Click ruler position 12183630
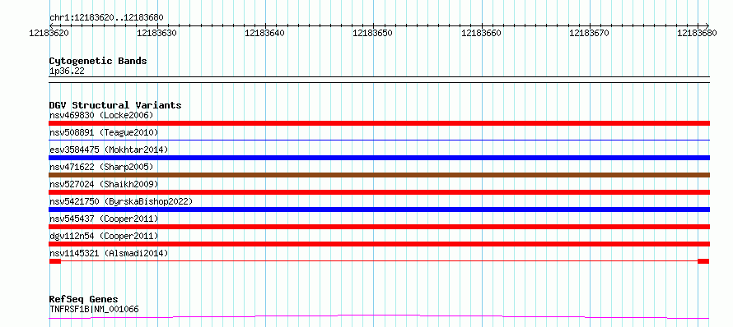The image size is (733, 327). pyautogui.click(x=157, y=33)
